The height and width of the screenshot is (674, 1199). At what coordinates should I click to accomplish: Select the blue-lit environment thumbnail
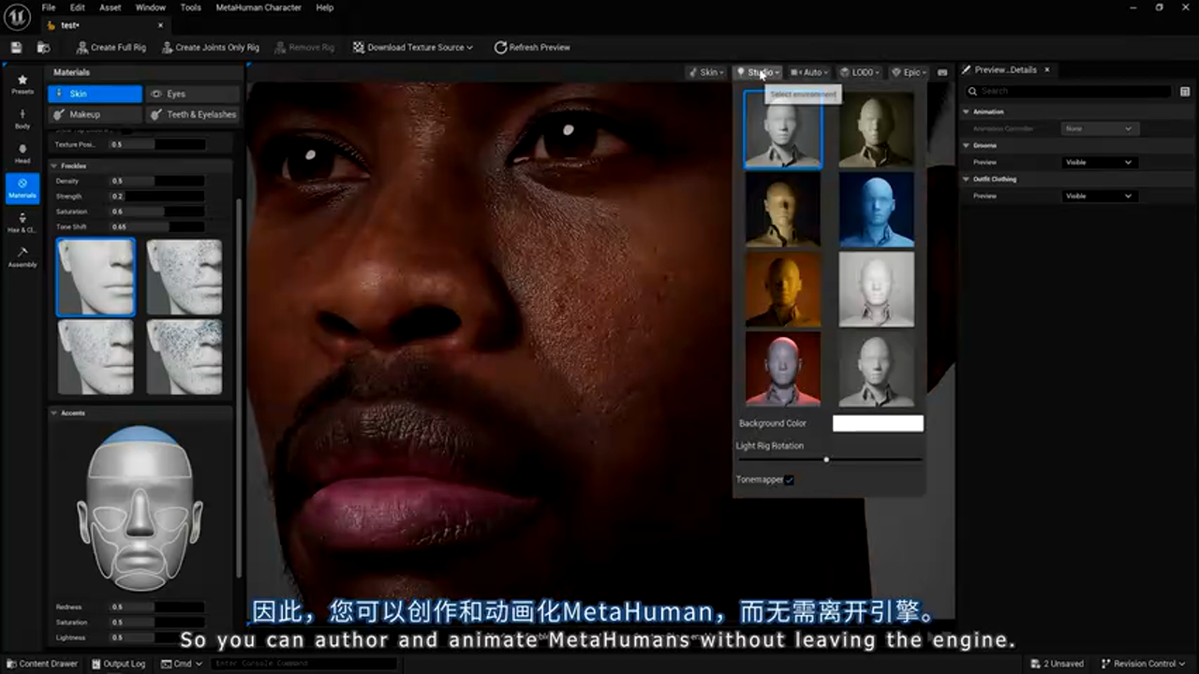(876, 208)
